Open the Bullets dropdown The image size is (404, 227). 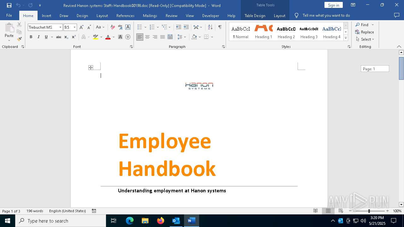click(145, 27)
